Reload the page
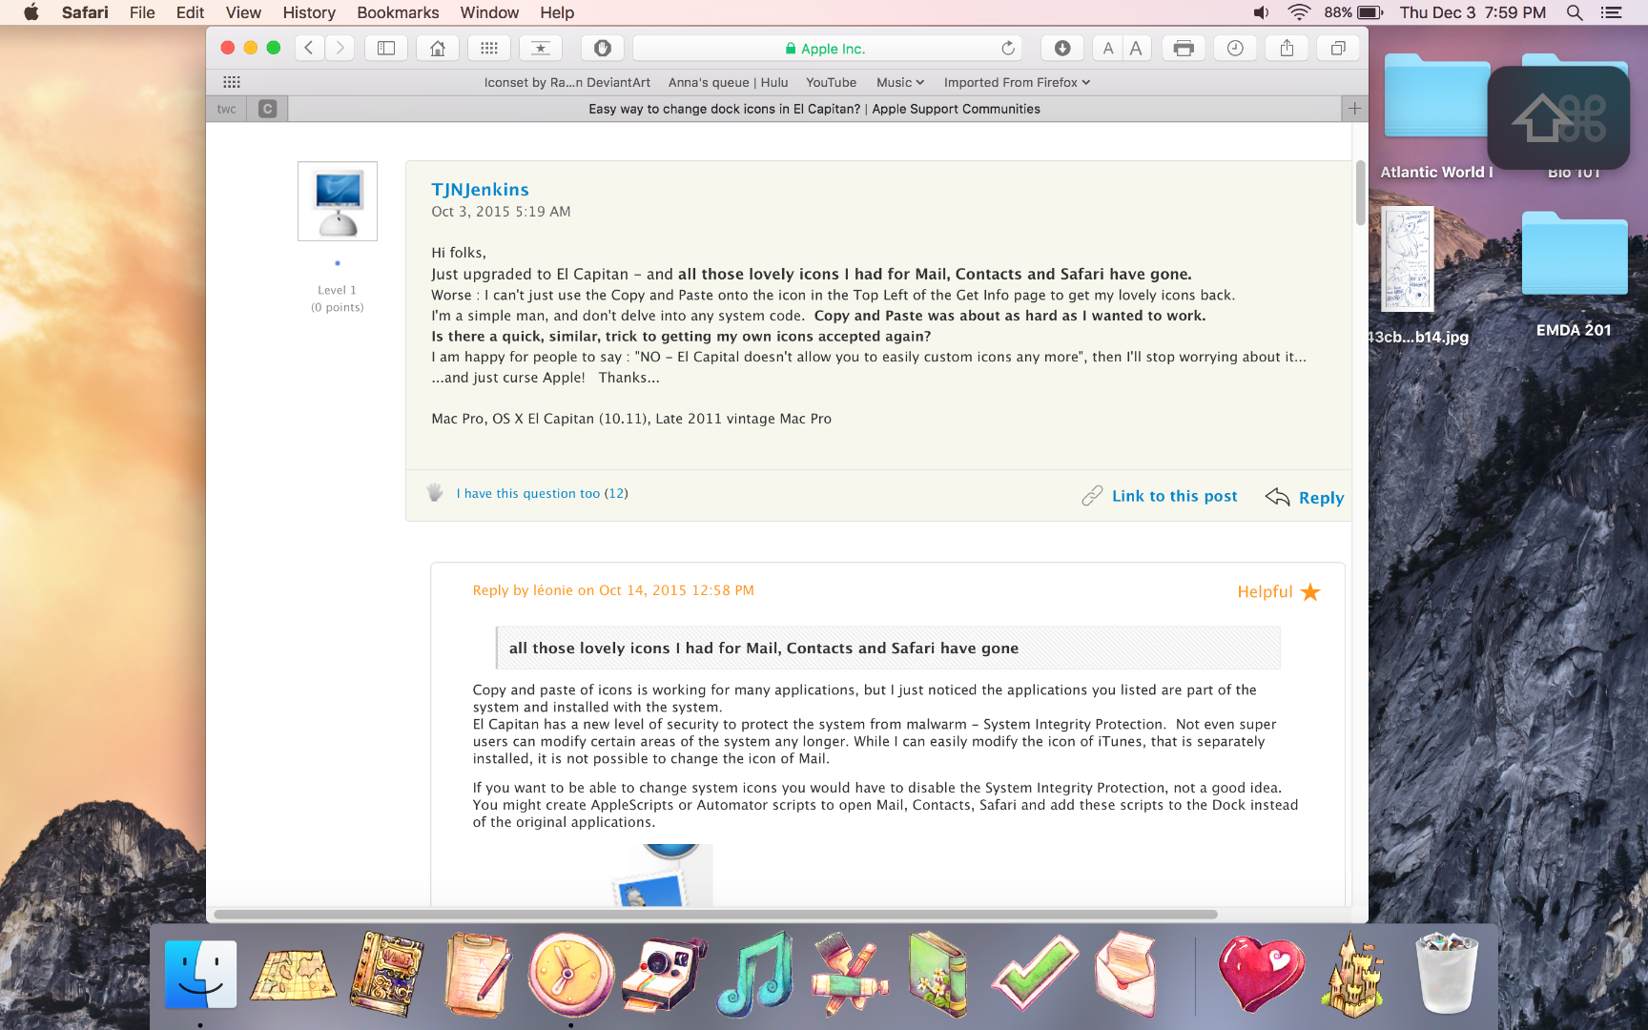 (x=1008, y=48)
